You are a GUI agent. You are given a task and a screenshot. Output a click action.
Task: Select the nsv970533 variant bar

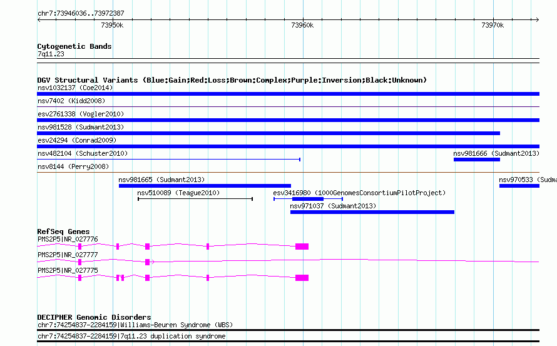tap(519, 186)
